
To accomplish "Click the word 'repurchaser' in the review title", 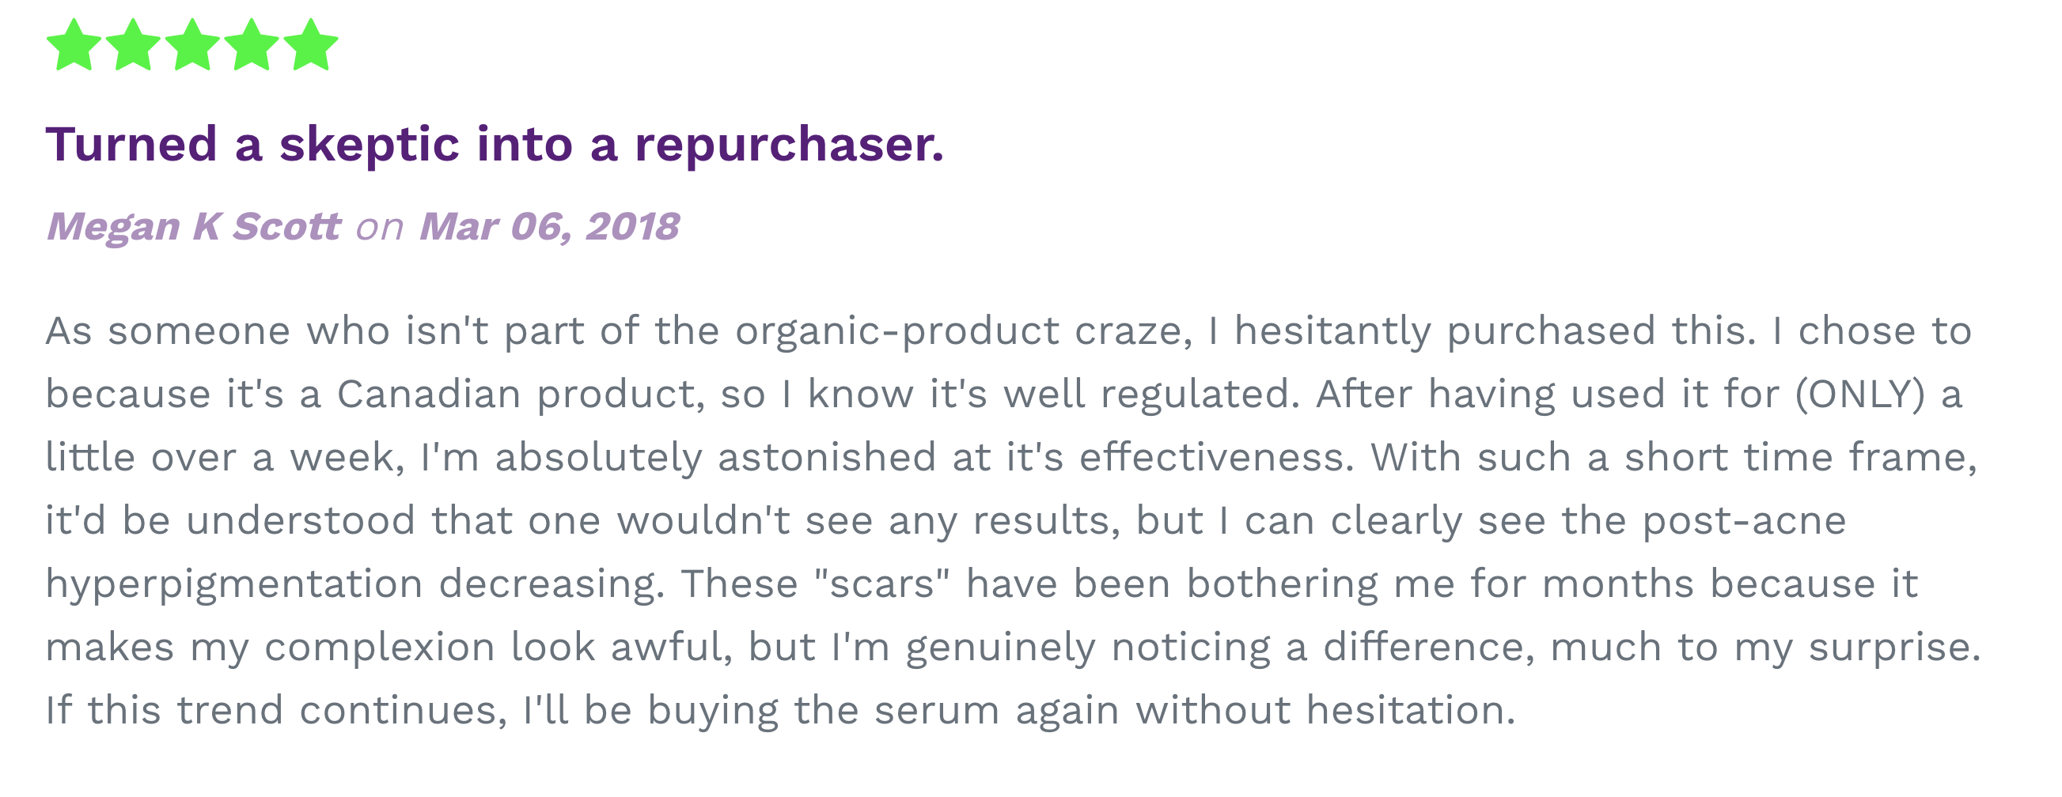I will [x=788, y=145].
